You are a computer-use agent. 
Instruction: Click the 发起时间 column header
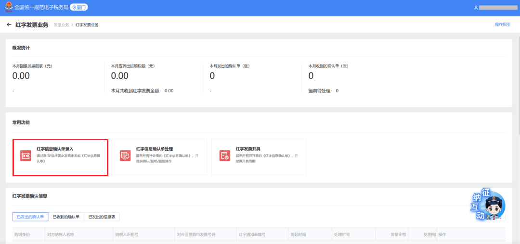point(297,234)
